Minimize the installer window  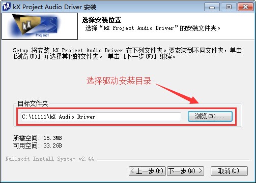(x=212, y=7)
